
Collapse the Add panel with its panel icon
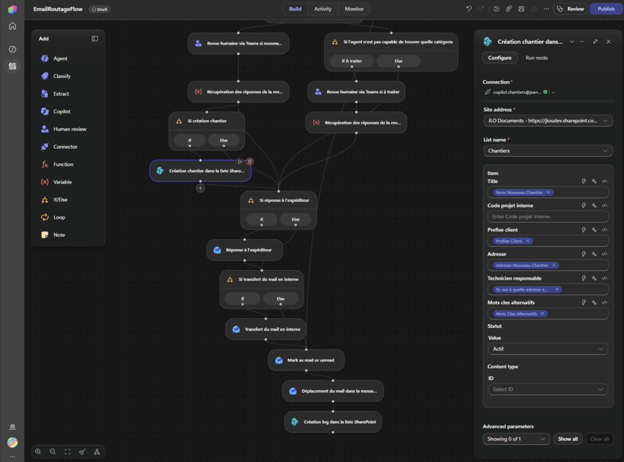pos(94,38)
